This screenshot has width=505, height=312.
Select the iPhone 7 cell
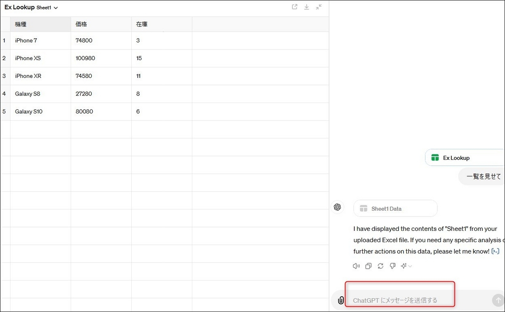click(x=40, y=41)
